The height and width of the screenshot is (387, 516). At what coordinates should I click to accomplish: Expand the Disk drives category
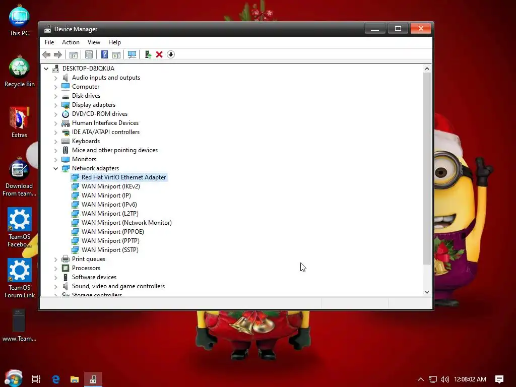pos(55,96)
